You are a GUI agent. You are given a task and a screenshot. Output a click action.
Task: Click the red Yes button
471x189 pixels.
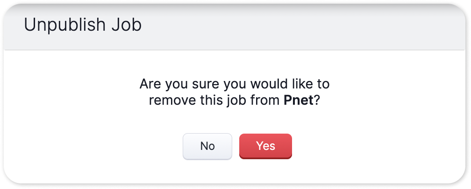pos(265,146)
